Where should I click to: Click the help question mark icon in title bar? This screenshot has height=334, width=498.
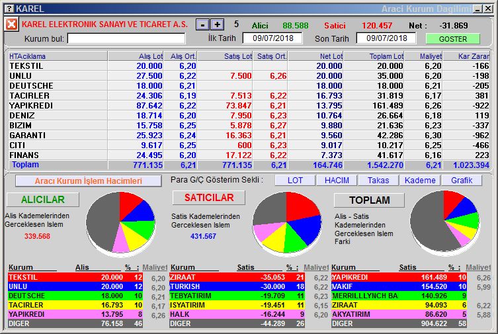(9, 9)
